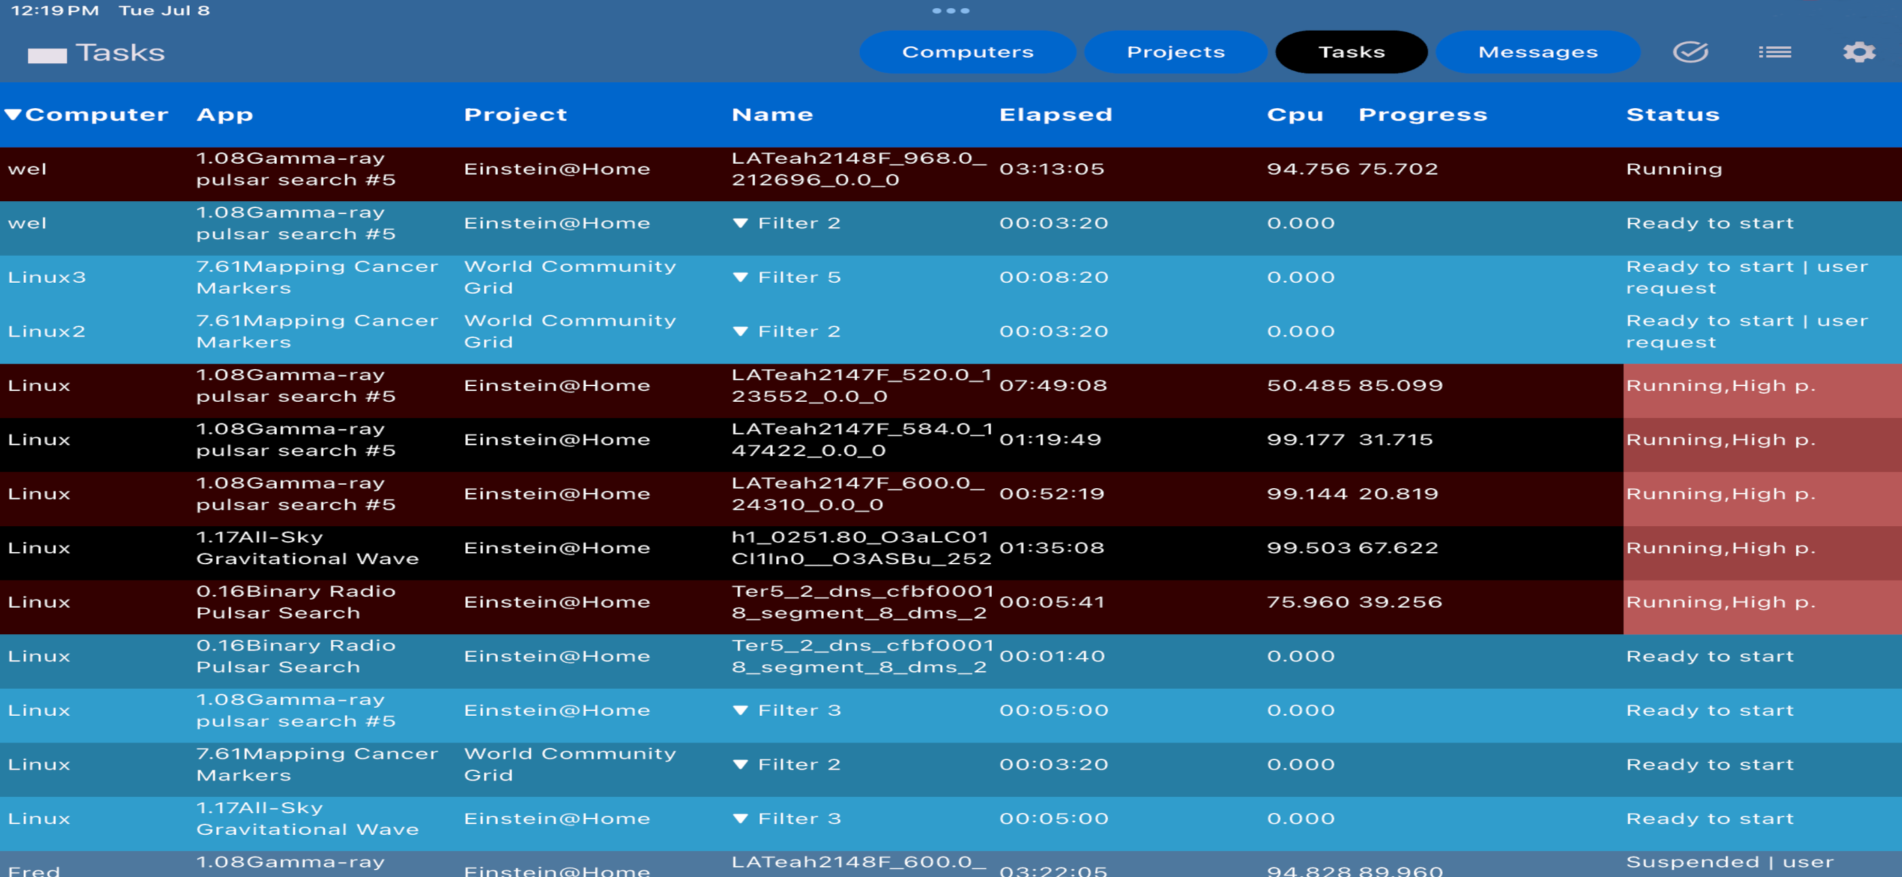1902x877 pixels.
Task: Click Ready to start | user request for Linux2
Action: point(1747,332)
